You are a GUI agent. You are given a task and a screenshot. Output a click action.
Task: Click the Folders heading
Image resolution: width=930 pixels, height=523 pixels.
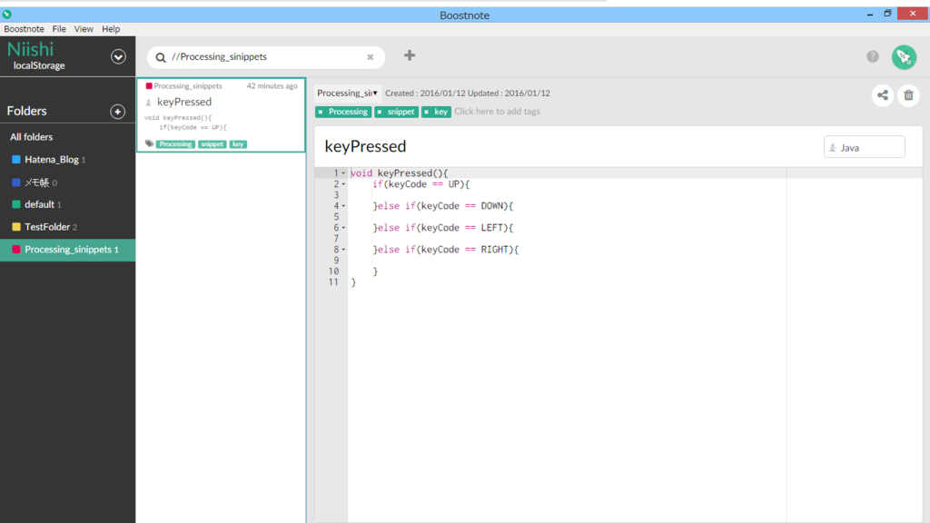[26, 111]
